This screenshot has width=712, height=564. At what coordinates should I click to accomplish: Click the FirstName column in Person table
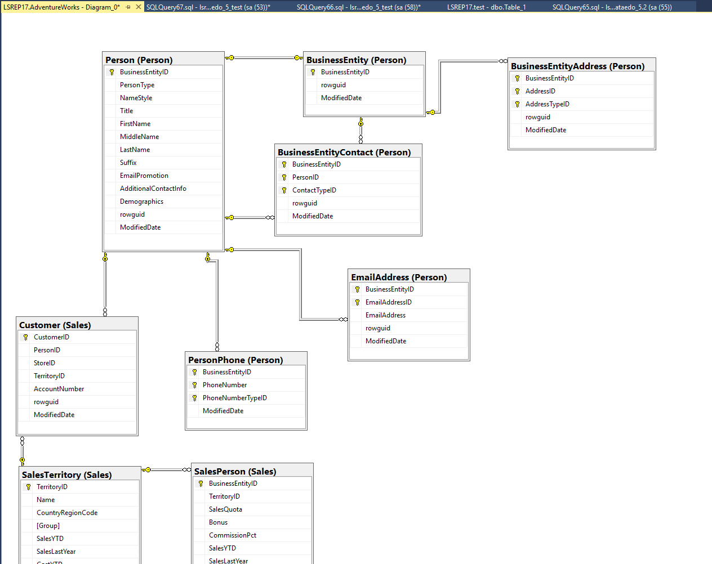pyautogui.click(x=135, y=124)
